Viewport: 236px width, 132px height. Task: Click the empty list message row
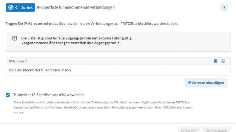(41, 70)
